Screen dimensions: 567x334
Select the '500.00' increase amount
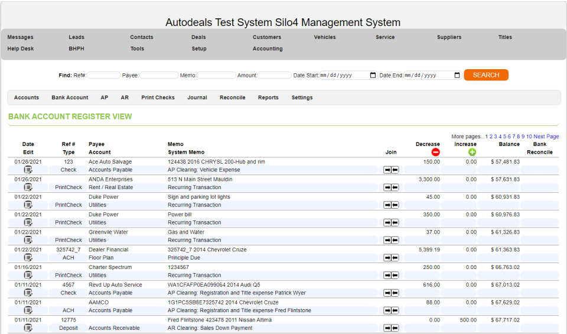pyautogui.click(x=468, y=320)
